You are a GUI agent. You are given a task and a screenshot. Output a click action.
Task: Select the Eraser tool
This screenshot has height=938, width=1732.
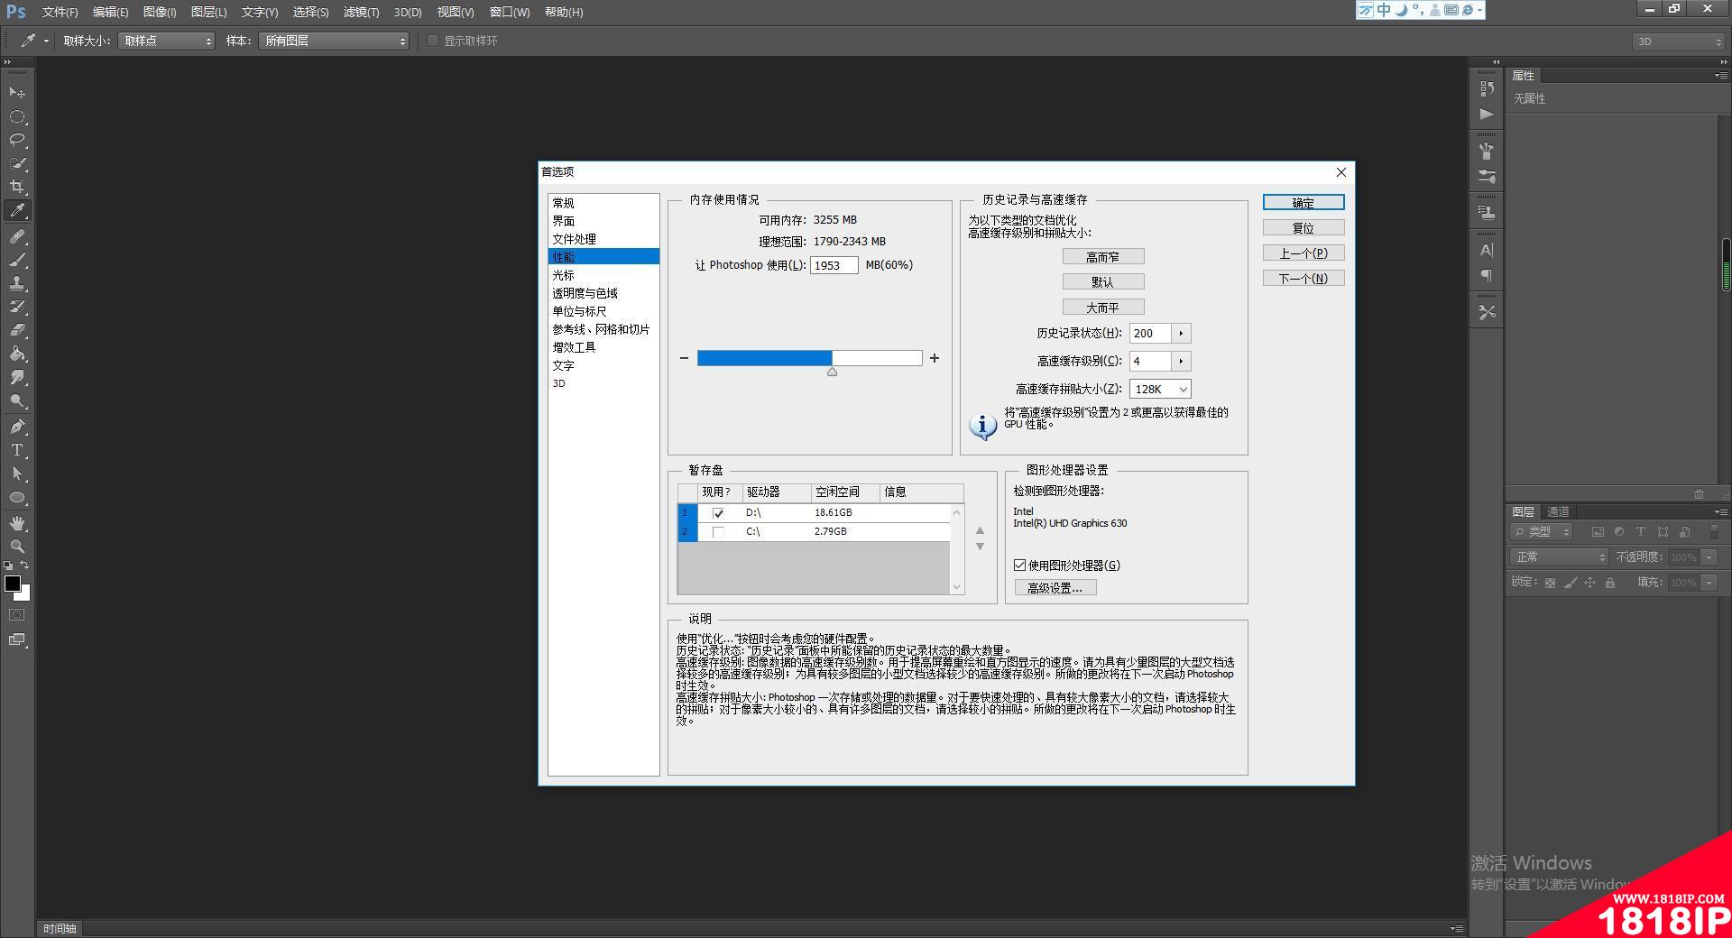point(17,330)
